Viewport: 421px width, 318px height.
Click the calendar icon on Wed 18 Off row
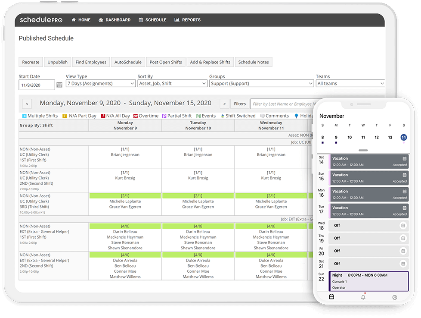[x=403, y=225]
